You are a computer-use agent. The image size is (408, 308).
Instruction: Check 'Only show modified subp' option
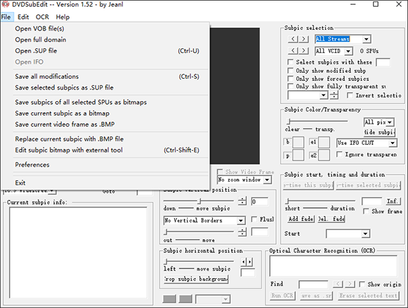[291, 70]
